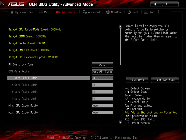
Task: Click the F1: General Help hint
Action: [x=136, y=102]
